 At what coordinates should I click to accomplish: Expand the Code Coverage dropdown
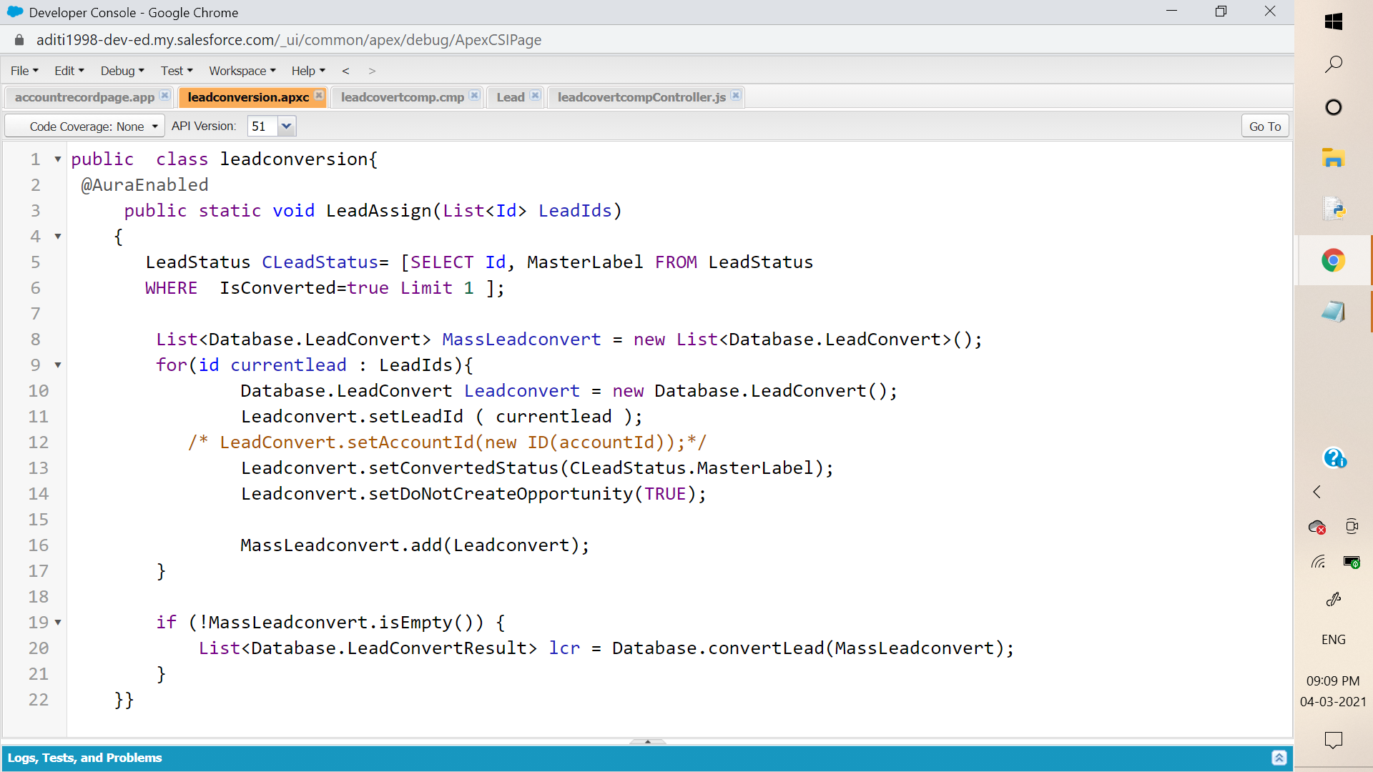tap(153, 125)
